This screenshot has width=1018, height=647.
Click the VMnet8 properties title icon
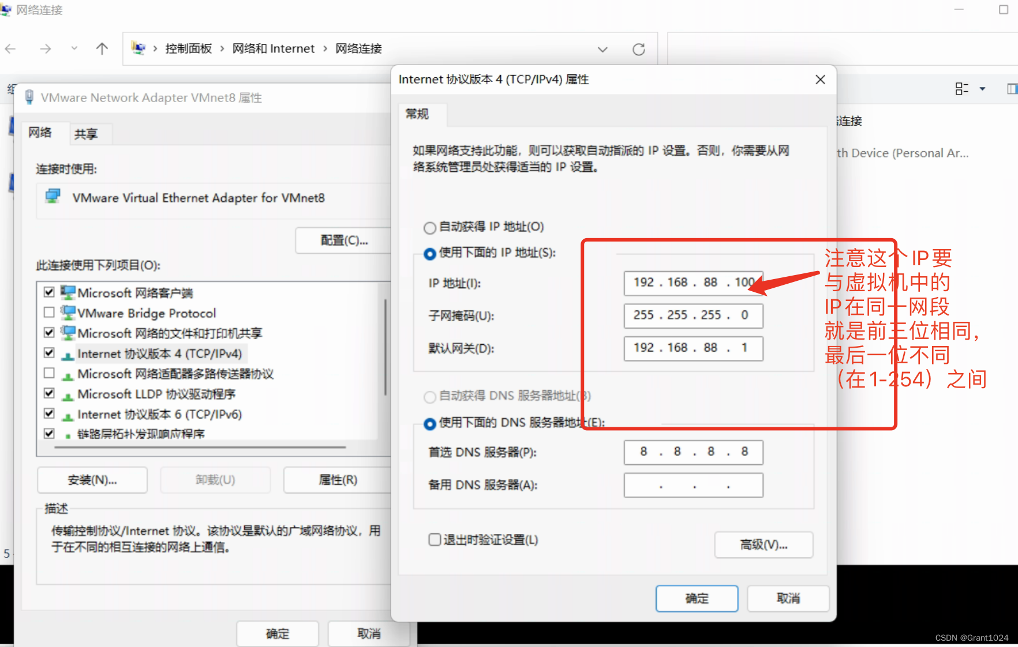coord(29,97)
